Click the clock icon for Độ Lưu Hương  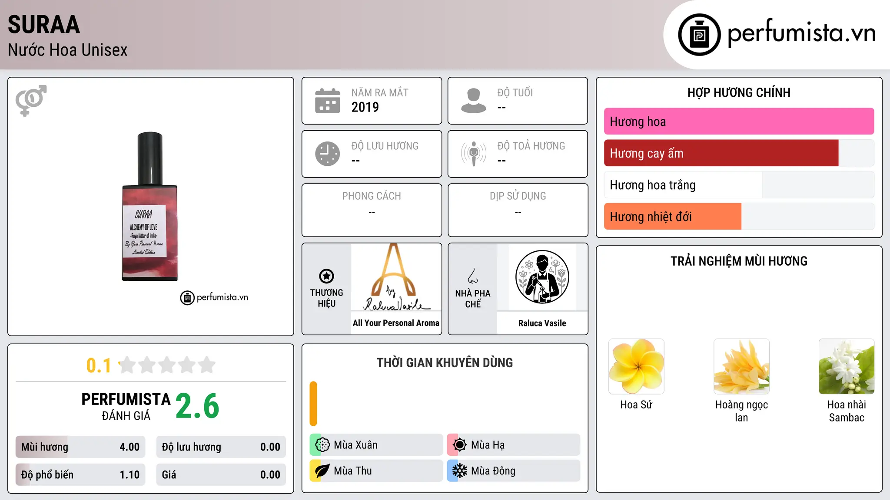(x=328, y=154)
